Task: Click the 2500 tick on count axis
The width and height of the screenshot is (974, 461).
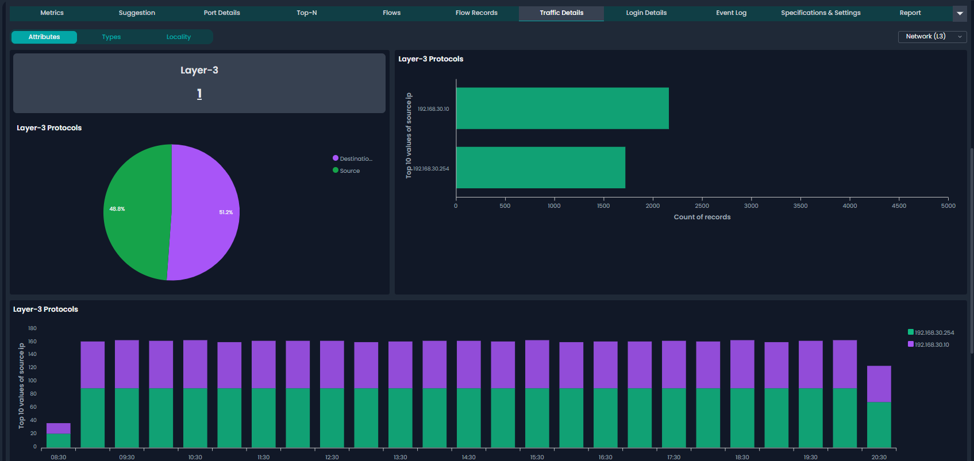Action: pyautogui.click(x=702, y=206)
